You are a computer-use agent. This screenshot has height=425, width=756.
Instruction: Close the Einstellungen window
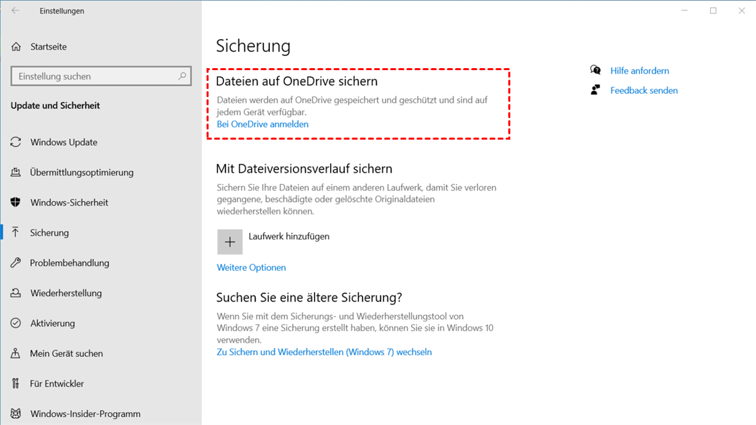pos(742,10)
